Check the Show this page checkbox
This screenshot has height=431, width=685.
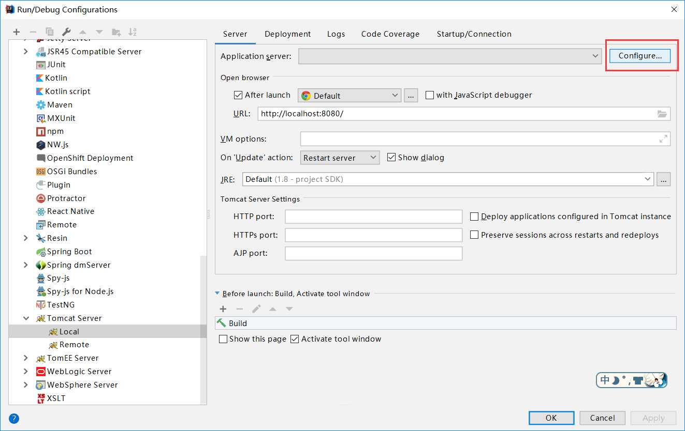tap(223, 339)
